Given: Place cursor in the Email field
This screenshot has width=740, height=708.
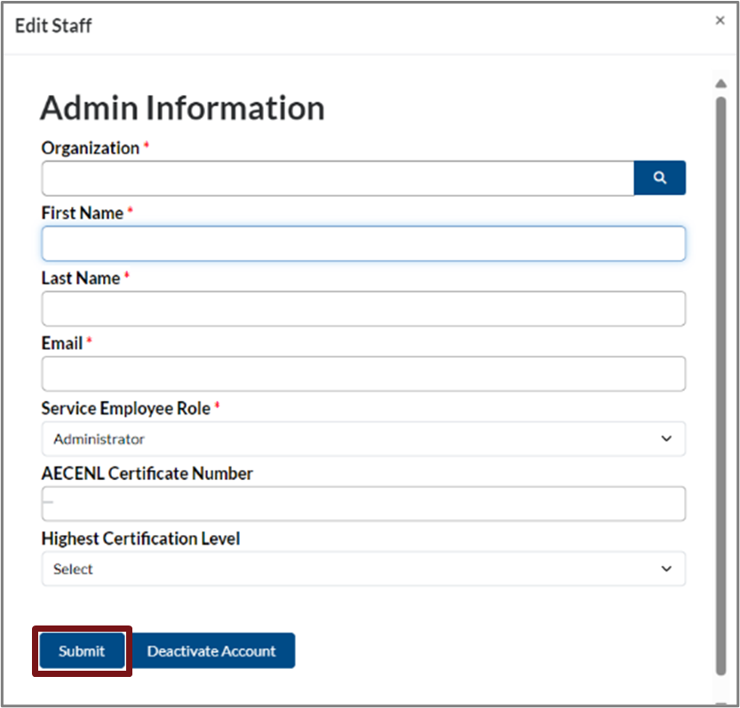Looking at the screenshot, I should coord(363,374).
